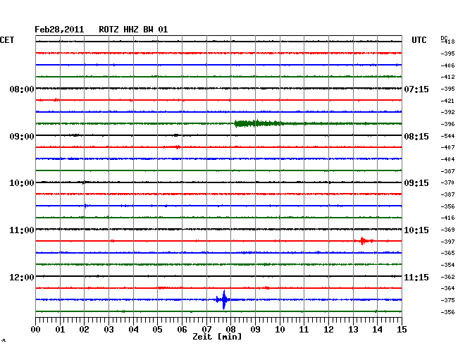
Task: Select the 03 minute axis label
Action: coord(109,329)
